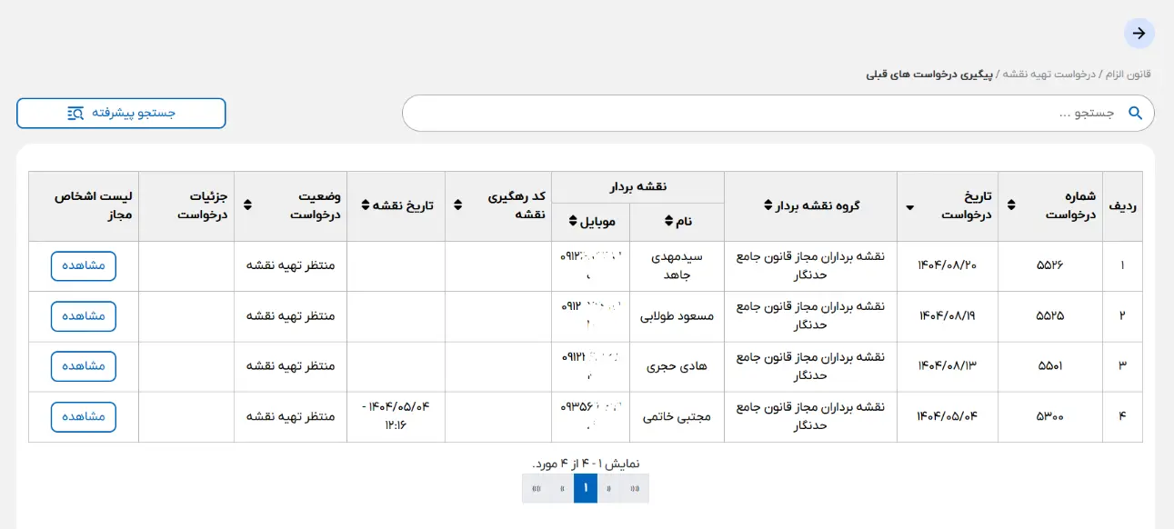Click date ۱۴۰۴/۰۸/۱۳ cell
Image resolution: width=1174 pixels, height=529 pixels.
(x=948, y=366)
